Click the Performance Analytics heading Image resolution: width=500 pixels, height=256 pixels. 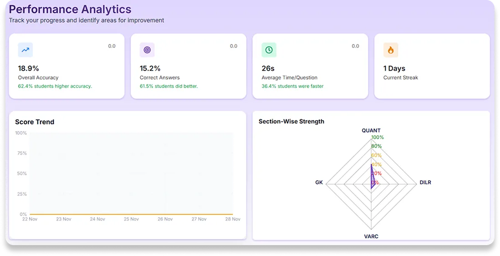(70, 9)
